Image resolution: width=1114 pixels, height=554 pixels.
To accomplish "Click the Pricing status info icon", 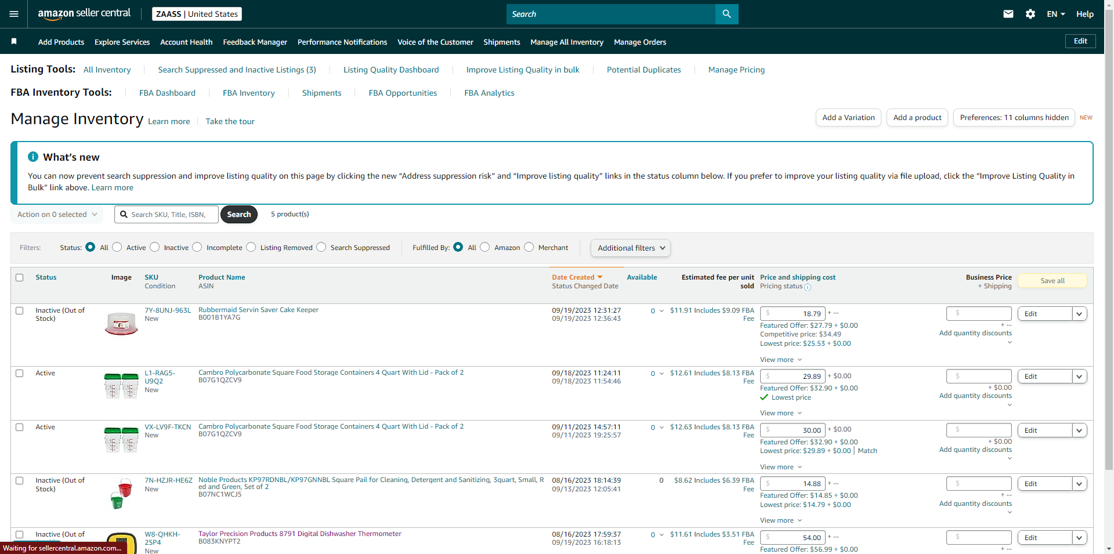I will 808,287.
